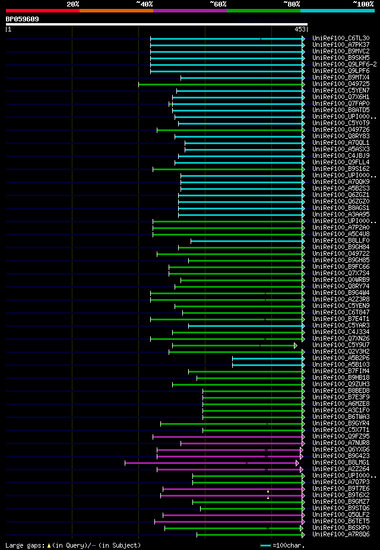Select the UniRef100_B8LLF0 label
The width and height of the screenshot is (380, 550).
click(341, 241)
